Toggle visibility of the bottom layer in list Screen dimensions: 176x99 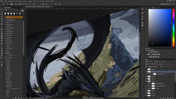[146, 95]
